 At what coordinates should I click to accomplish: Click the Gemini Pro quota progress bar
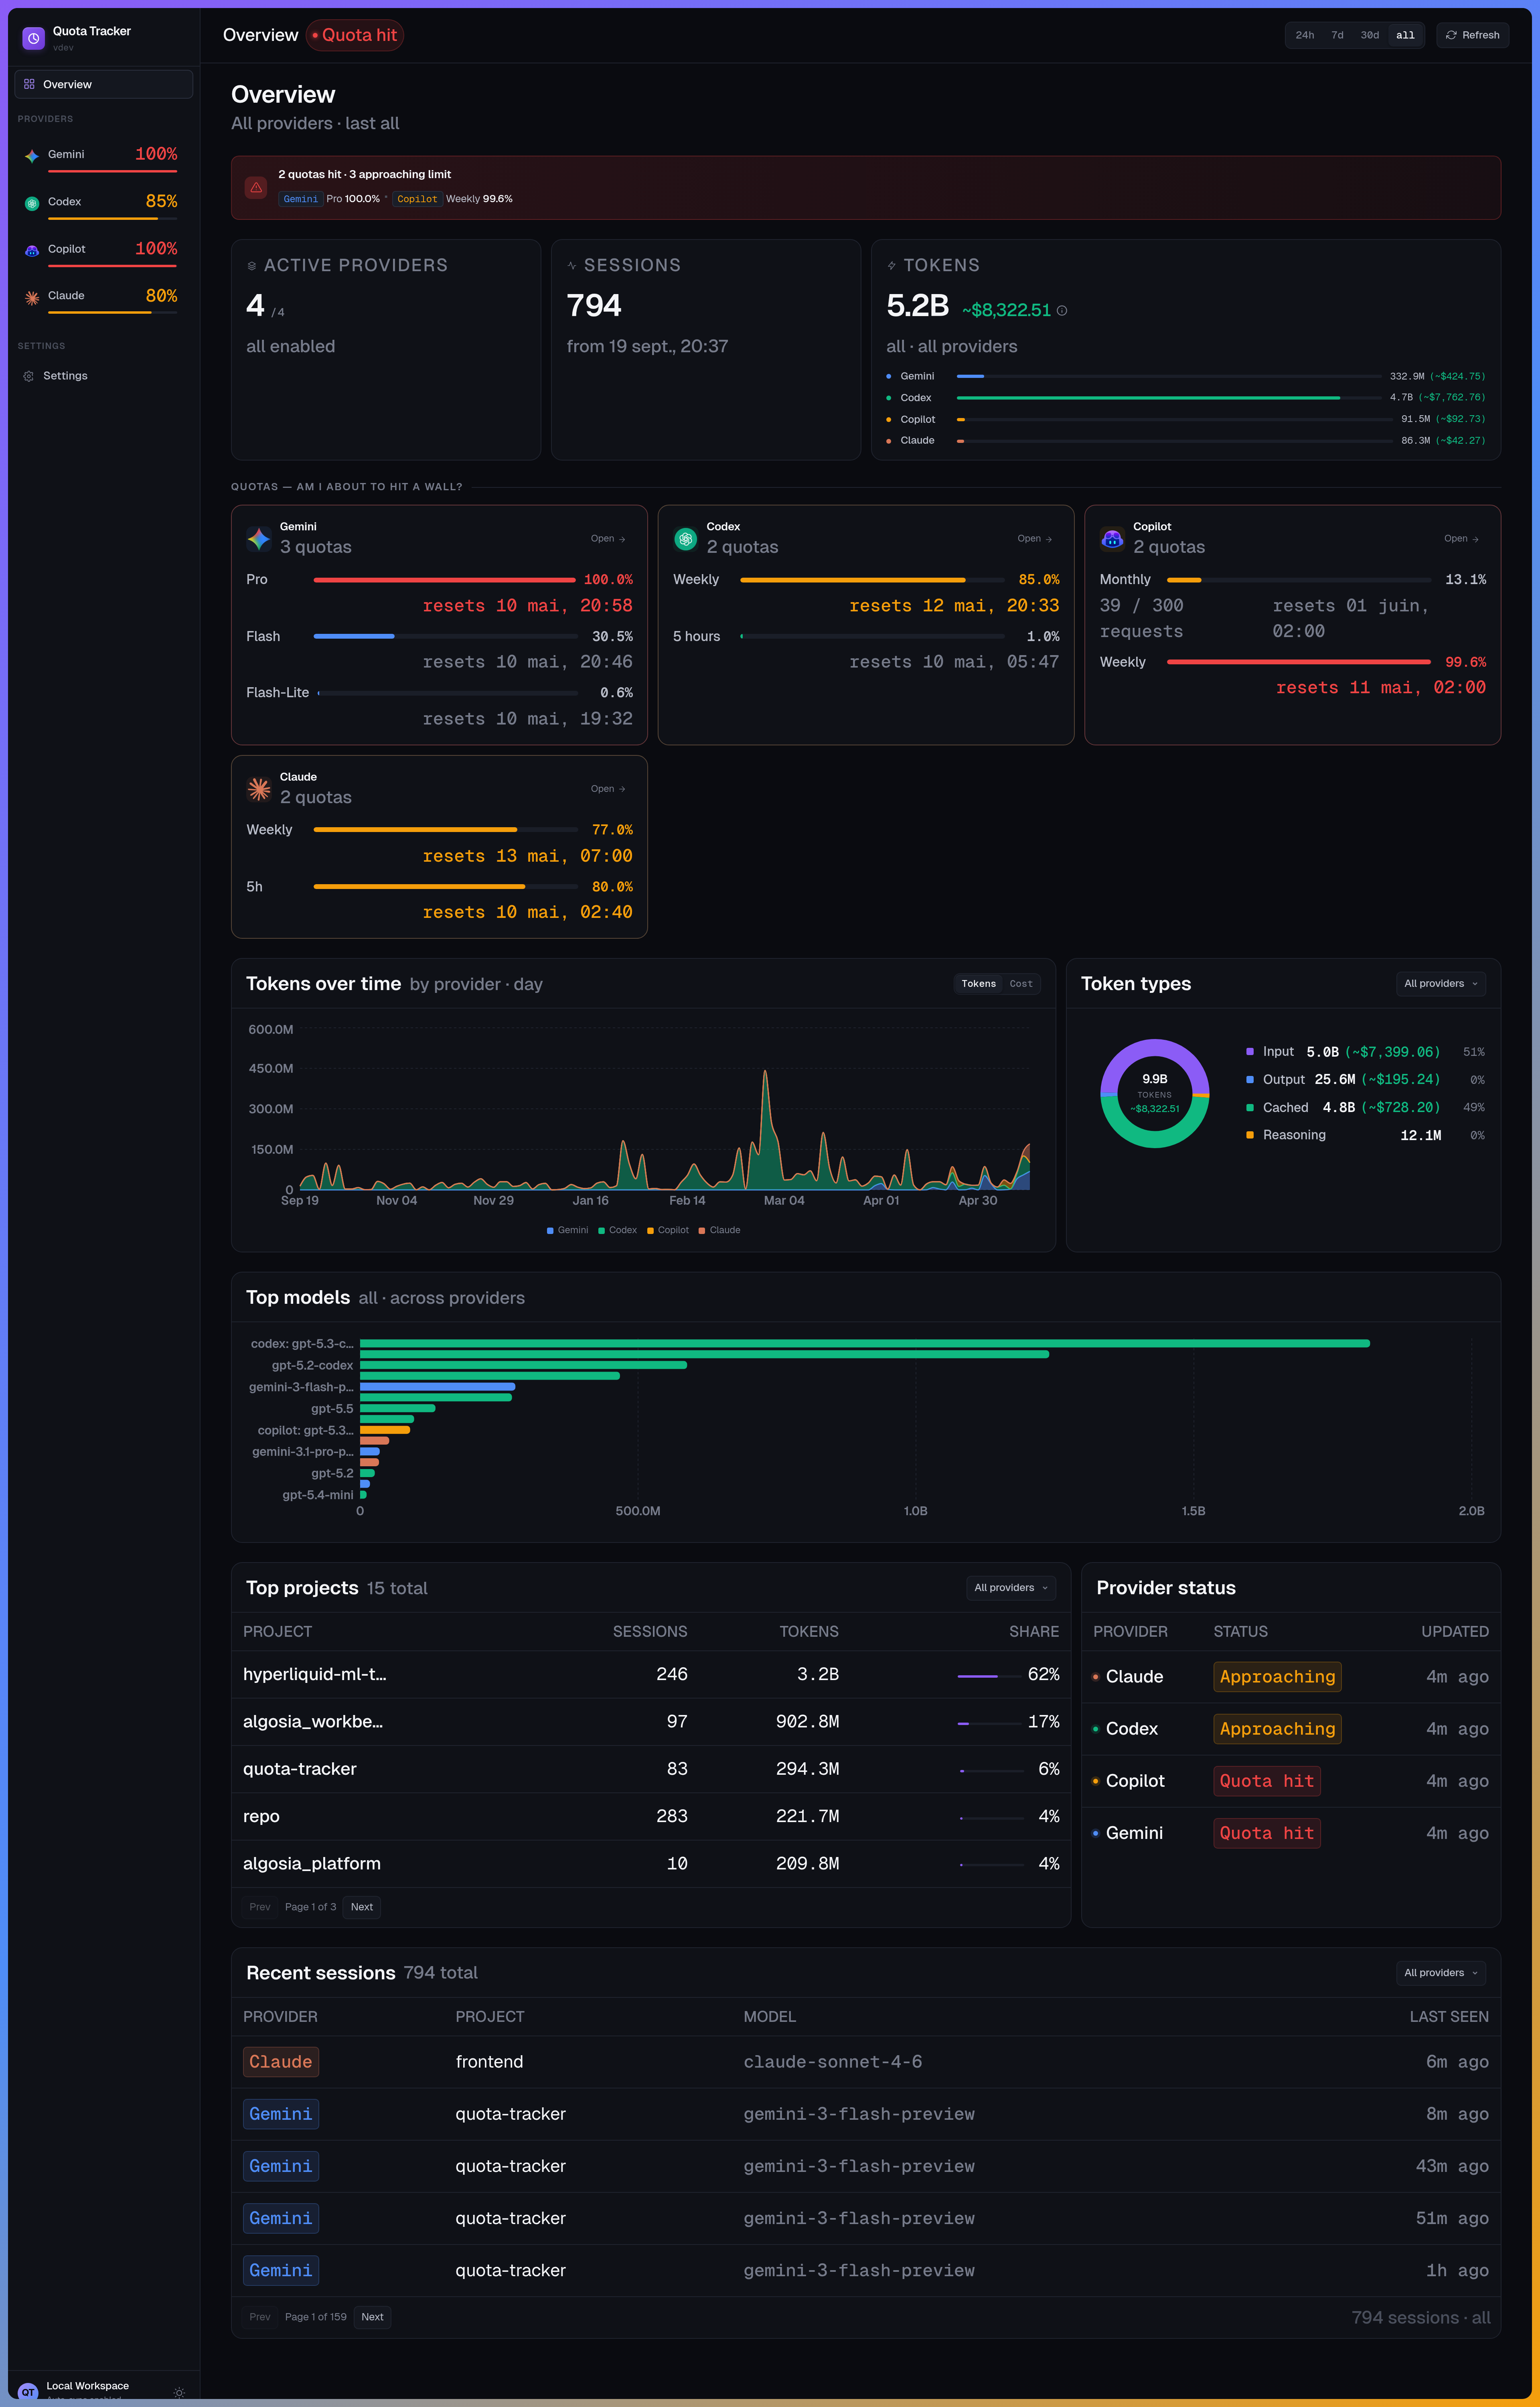pyautogui.click(x=445, y=580)
